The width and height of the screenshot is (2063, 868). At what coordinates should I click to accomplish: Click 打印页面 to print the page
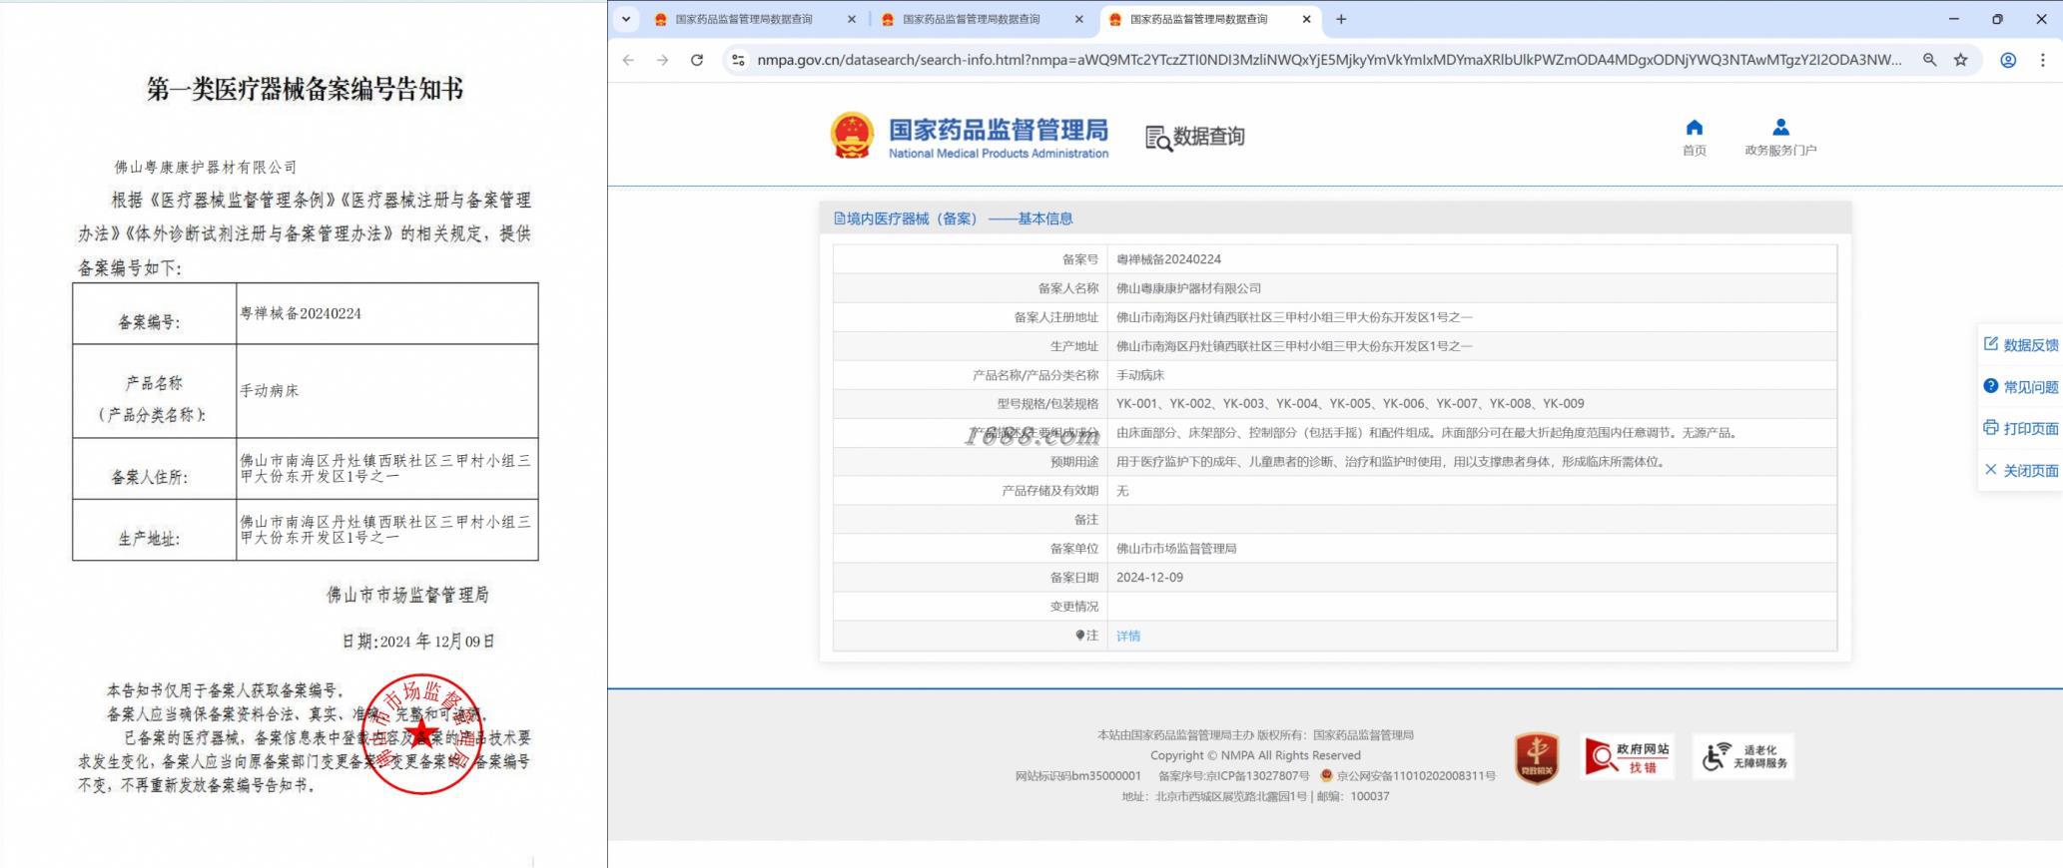(2021, 428)
